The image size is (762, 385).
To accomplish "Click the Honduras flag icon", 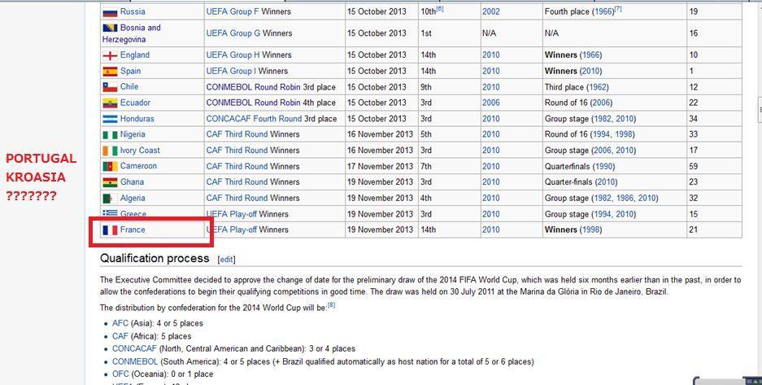I will (110, 119).
